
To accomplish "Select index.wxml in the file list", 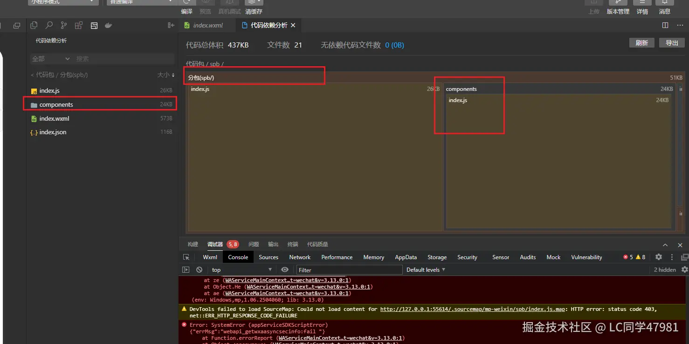I will click(101, 118).
